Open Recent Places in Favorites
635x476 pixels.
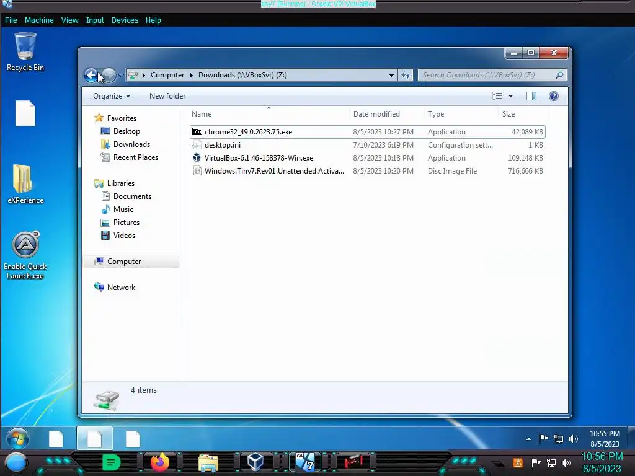click(136, 157)
